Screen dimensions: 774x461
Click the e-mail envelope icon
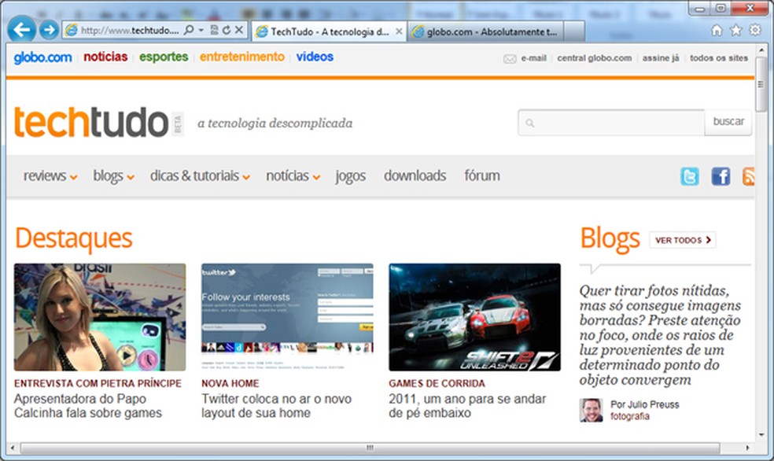[510, 59]
